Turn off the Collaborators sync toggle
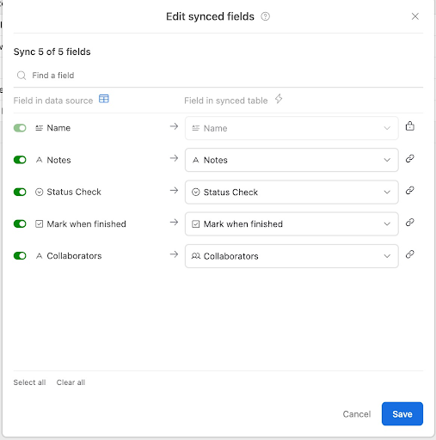This screenshot has height=440, width=436. (20, 256)
